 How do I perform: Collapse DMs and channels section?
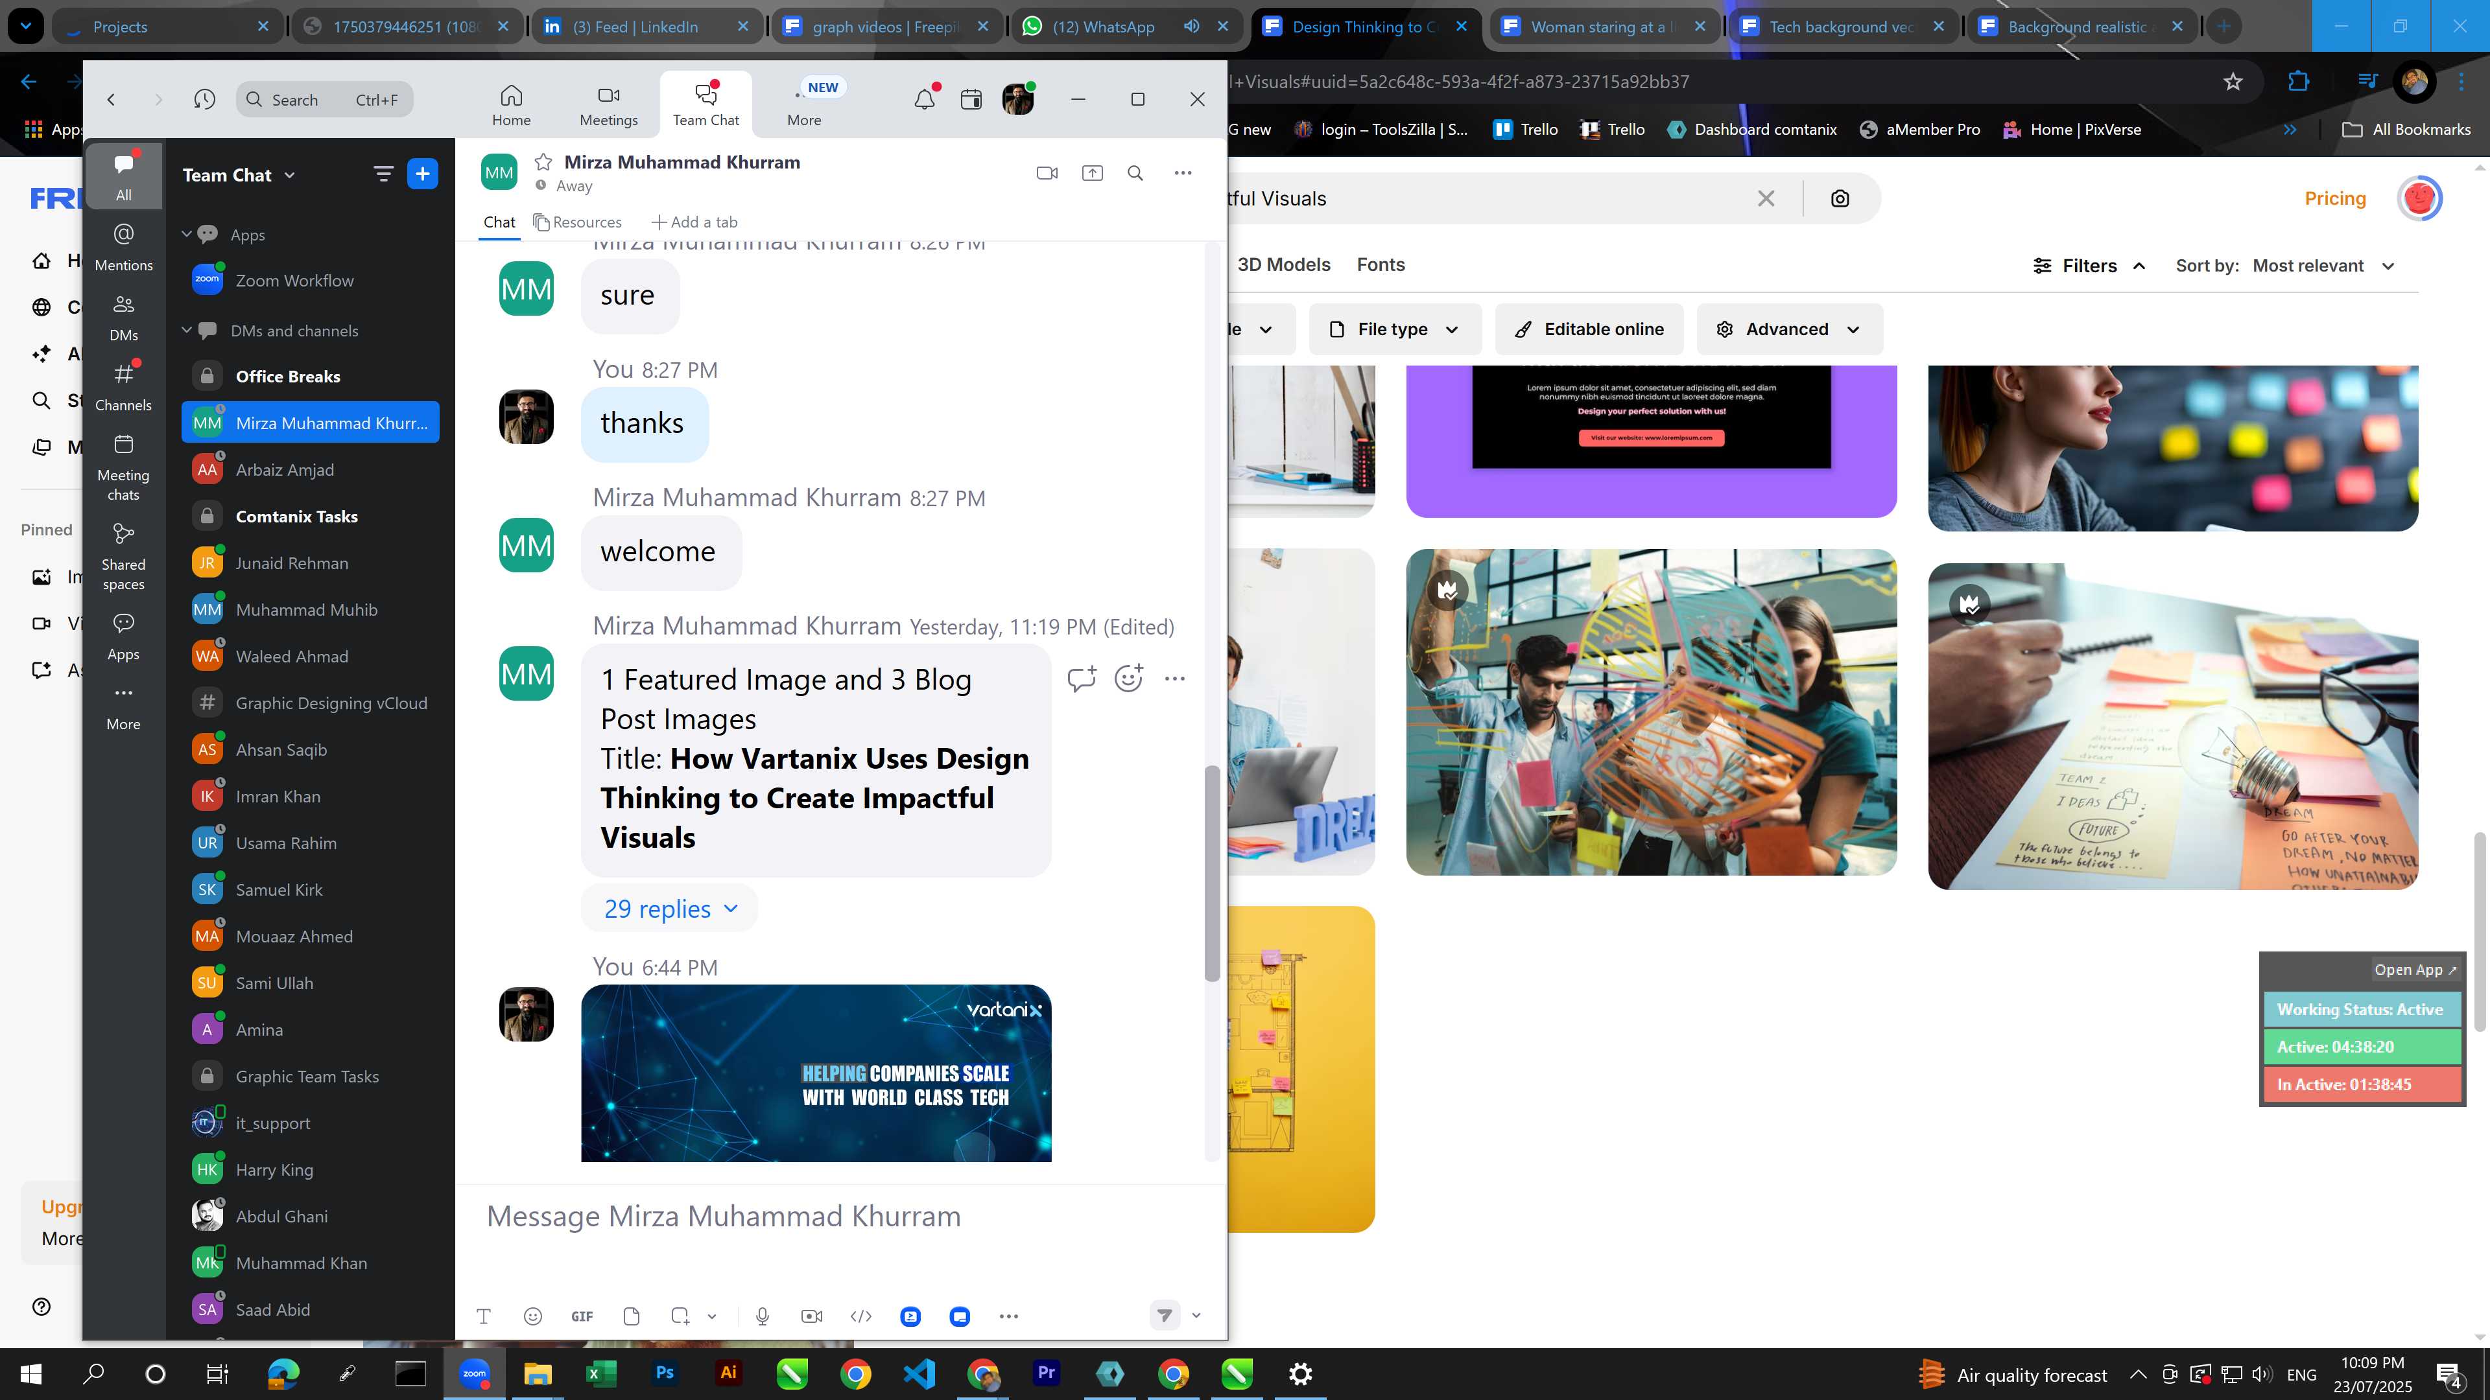click(187, 331)
